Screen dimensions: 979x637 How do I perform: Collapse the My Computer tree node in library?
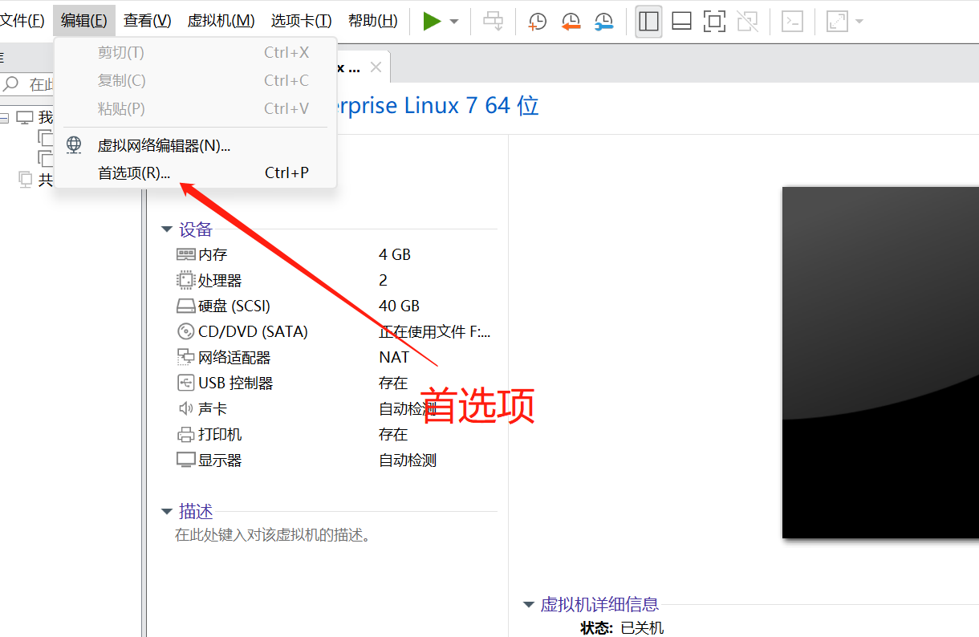coord(5,118)
